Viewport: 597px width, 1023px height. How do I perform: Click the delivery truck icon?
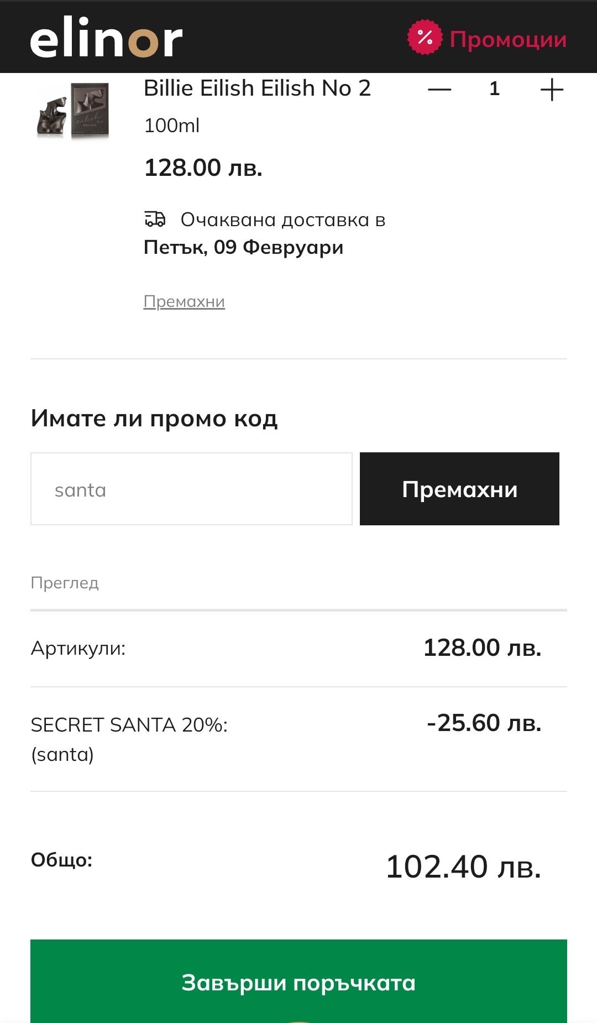pyautogui.click(x=155, y=220)
